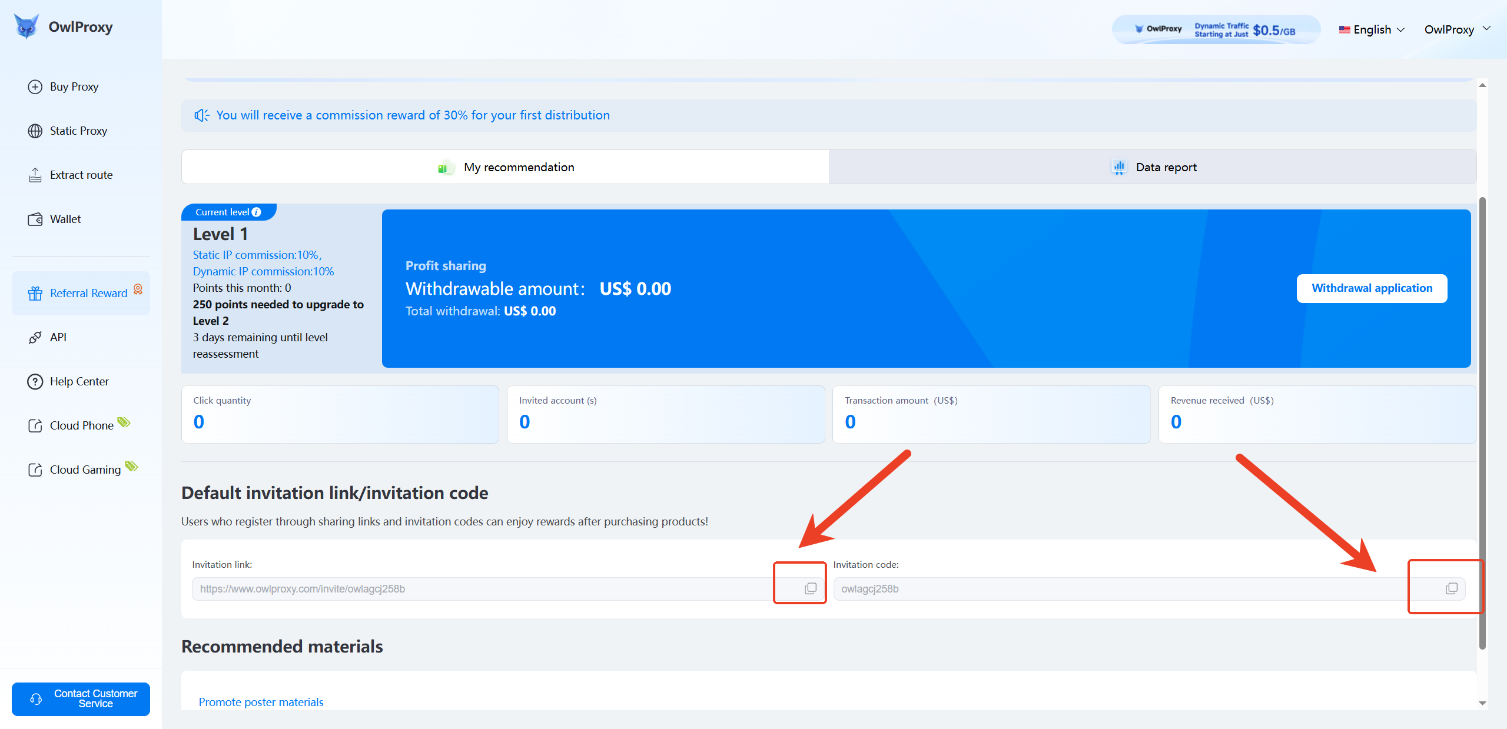The image size is (1507, 729).
Task: Click the Revenue received (US$) card
Action: pos(1317,414)
